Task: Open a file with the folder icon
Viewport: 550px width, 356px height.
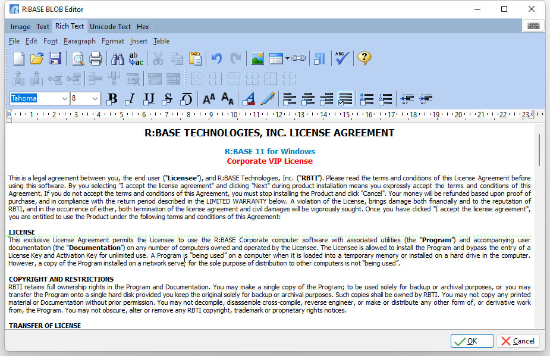Action: (36, 58)
